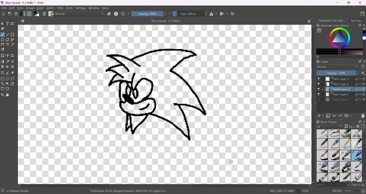The height and width of the screenshot is (194, 366).
Task: Show Paint Layer 1 visibility eye
Action: [x=318, y=99]
